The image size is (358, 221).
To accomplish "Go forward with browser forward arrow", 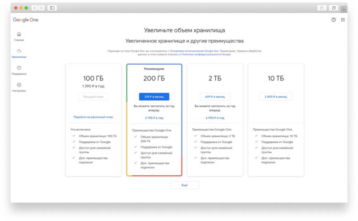I will tap(41, 8).
